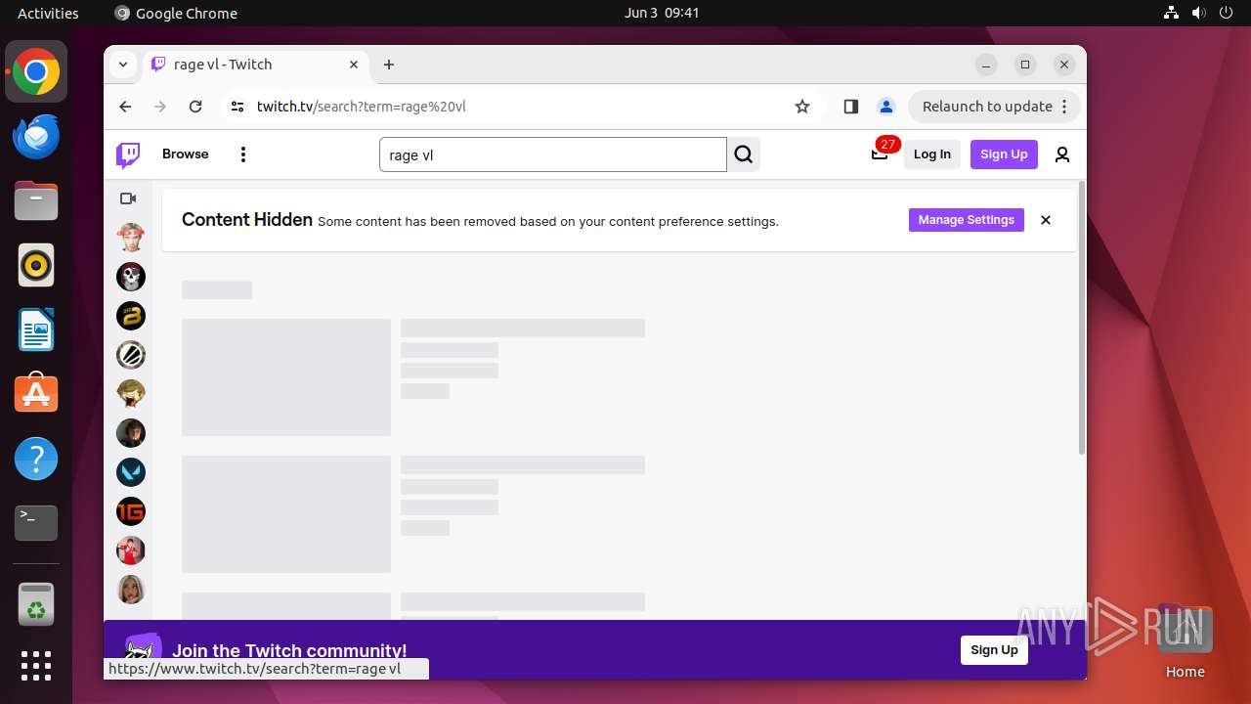The height and width of the screenshot is (704, 1251).
Task: Open the Twitch home logo
Action: click(x=128, y=154)
